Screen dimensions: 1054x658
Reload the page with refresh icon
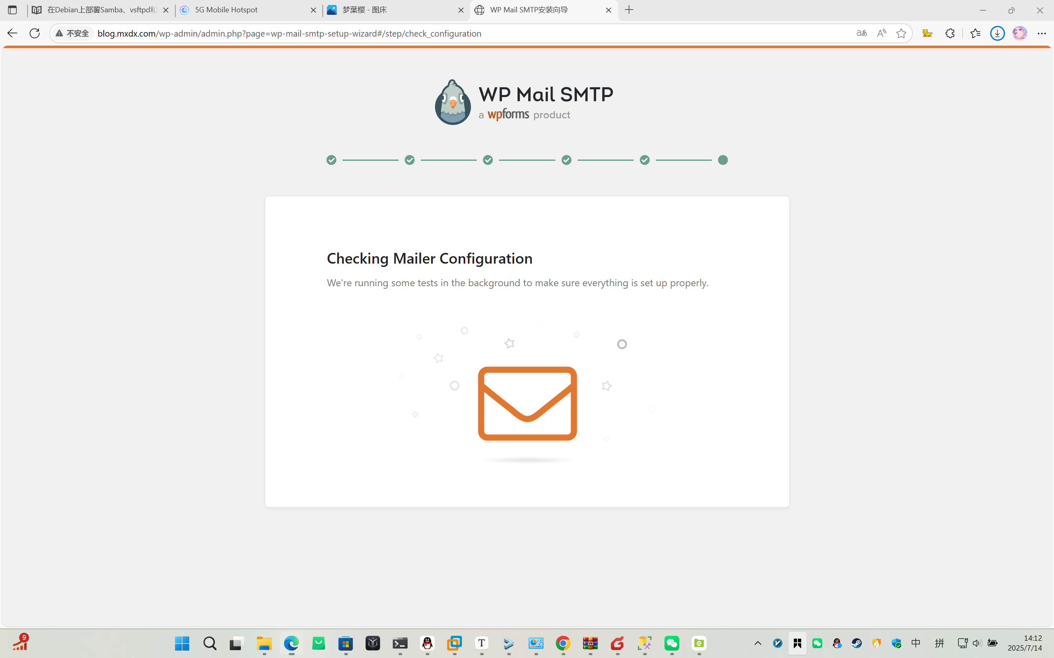click(x=35, y=33)
